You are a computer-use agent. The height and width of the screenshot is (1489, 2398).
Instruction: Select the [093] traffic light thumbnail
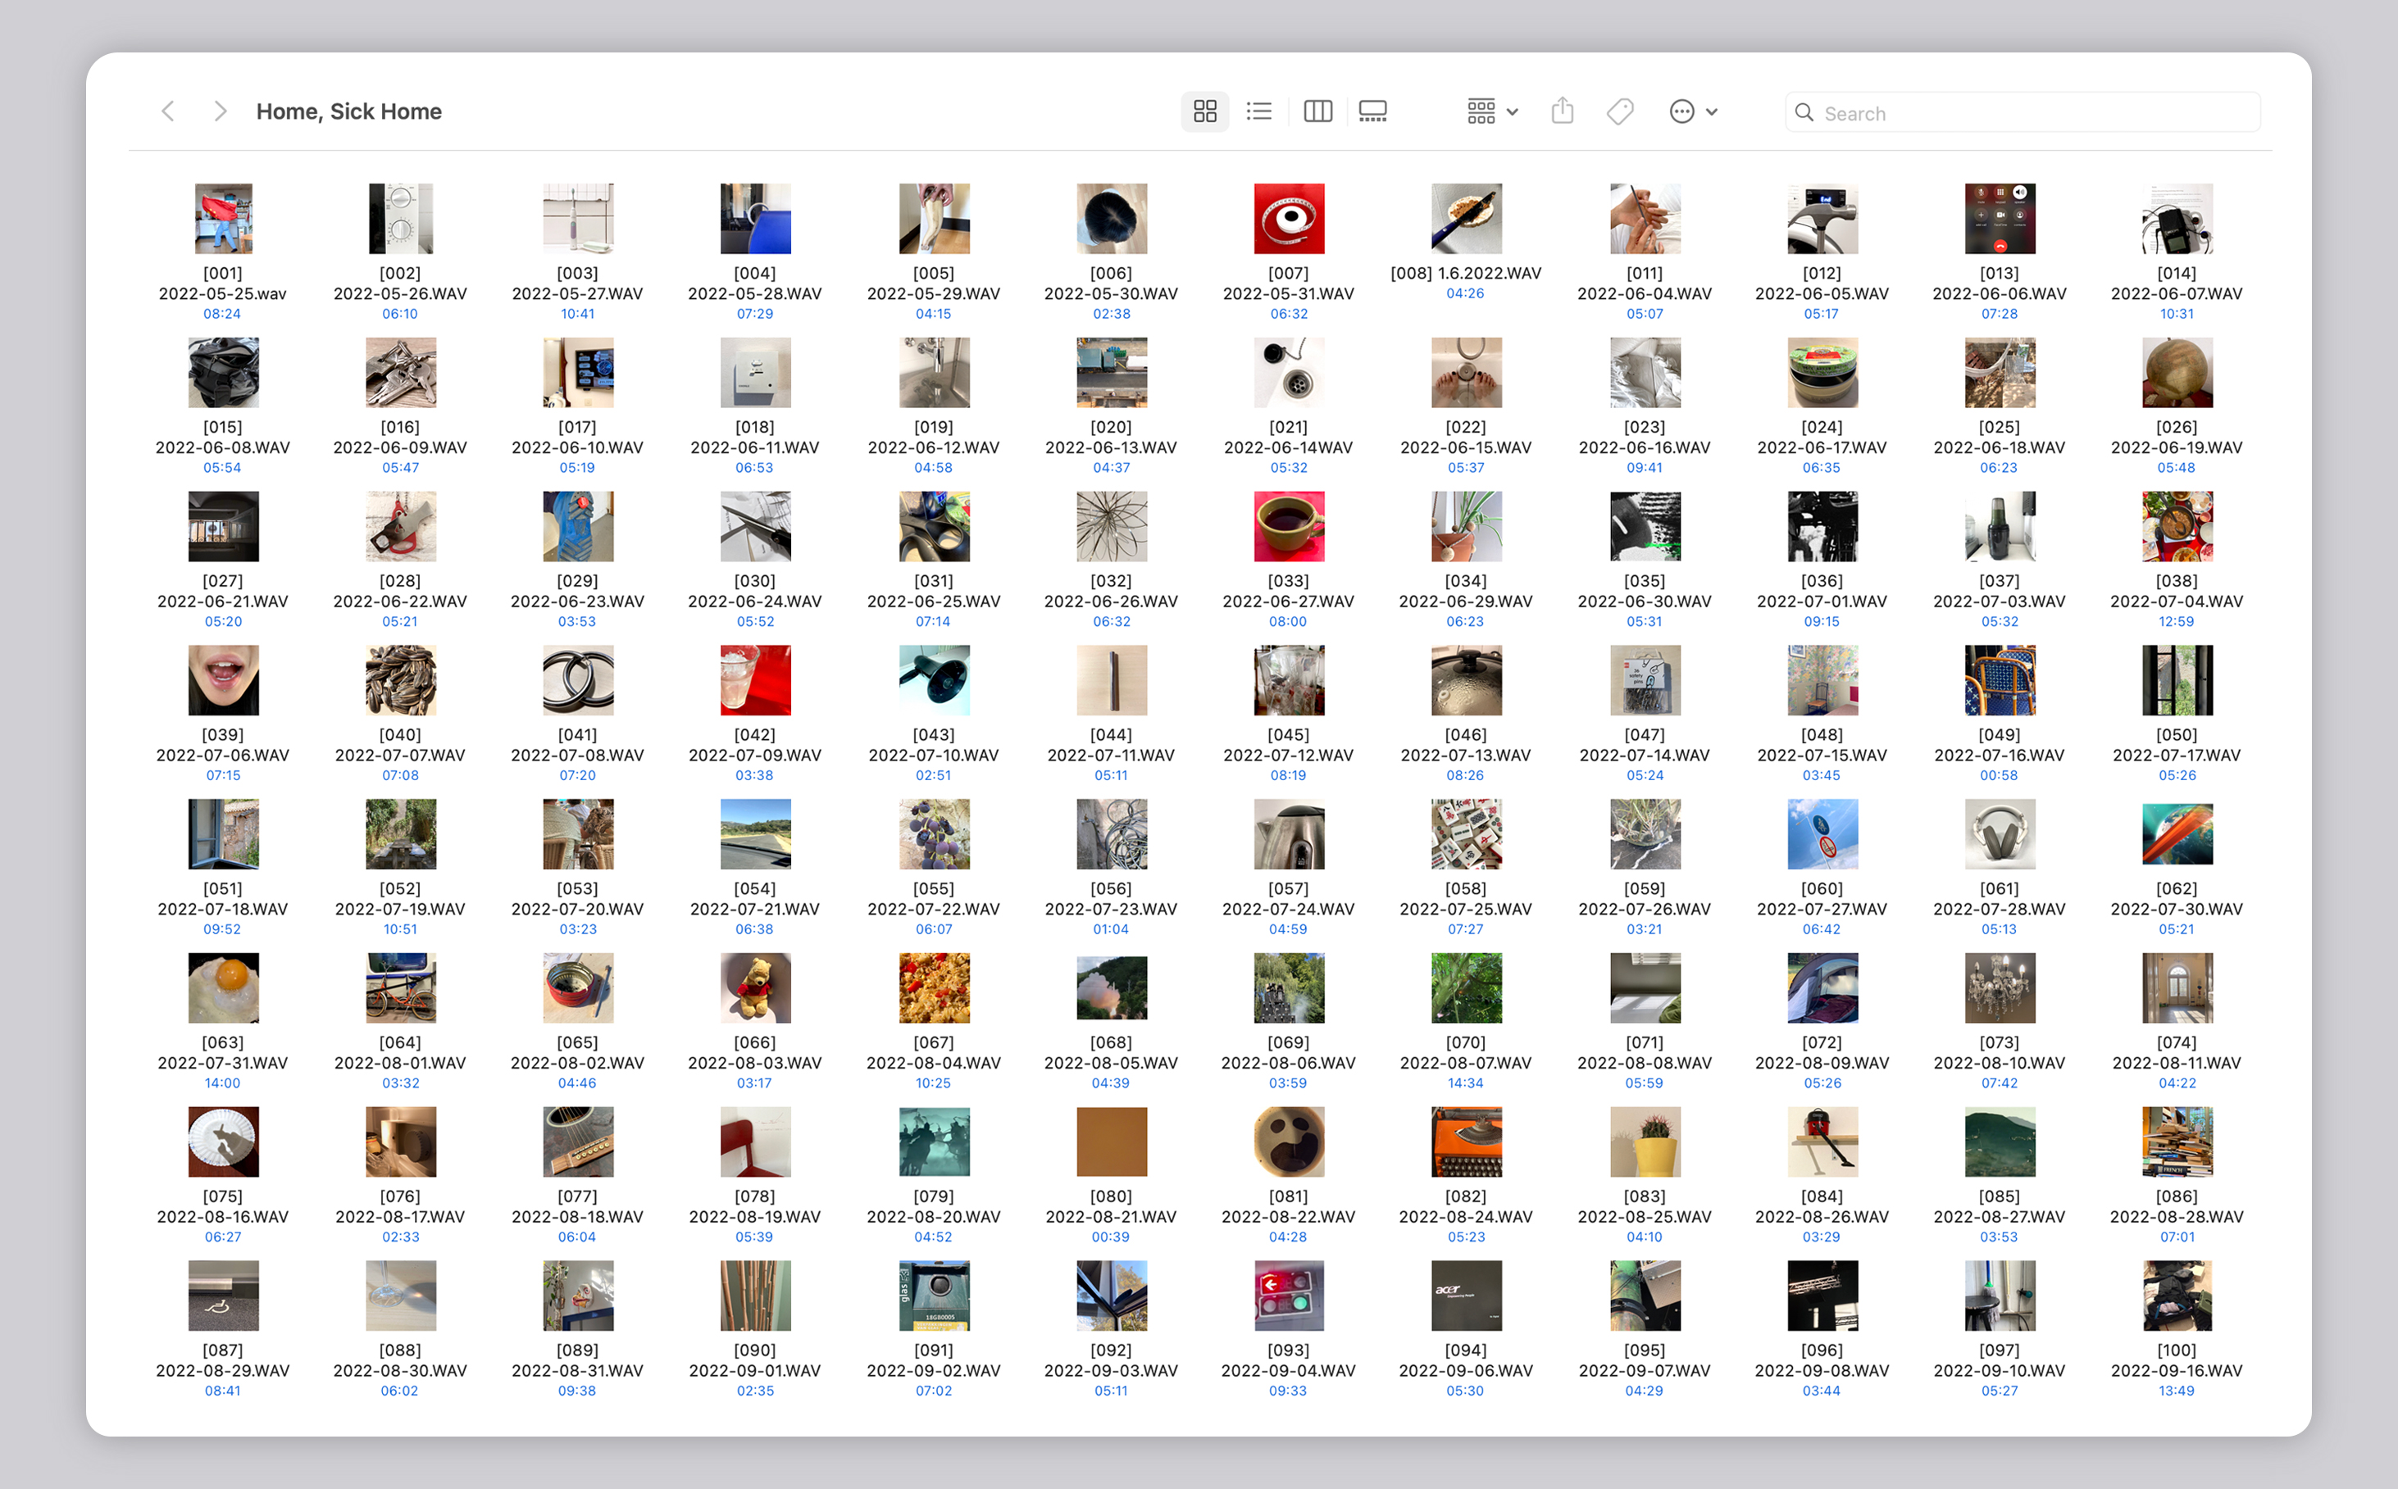[x=1289, y=1295]
